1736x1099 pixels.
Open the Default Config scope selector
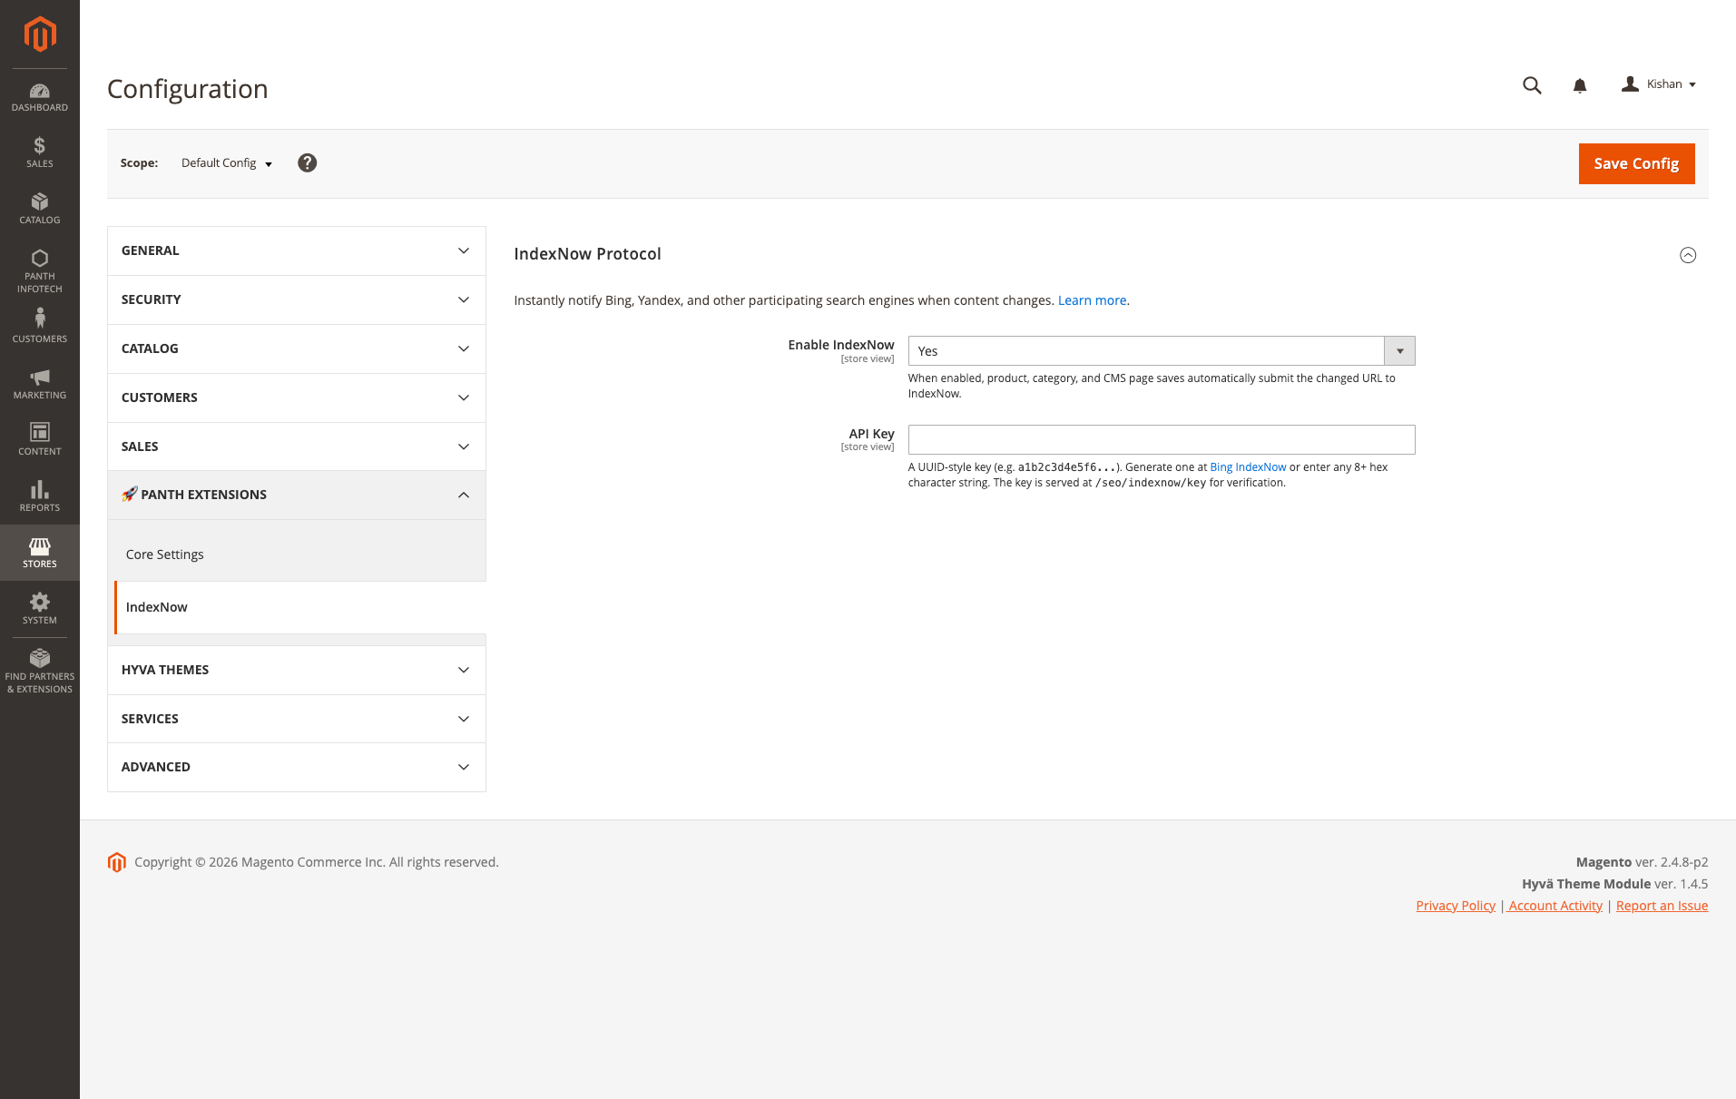pyautogui.click(x=225, y=162)
